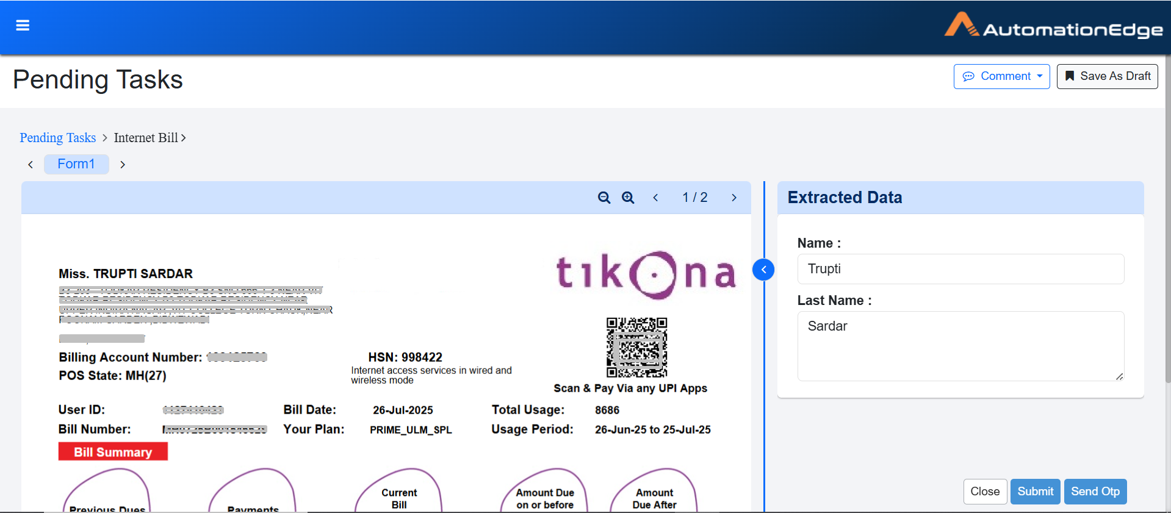The image size is (1171, 513).
Task: Zoom out the document viewer
Action: pyautogui.click(x=604, y=198)
